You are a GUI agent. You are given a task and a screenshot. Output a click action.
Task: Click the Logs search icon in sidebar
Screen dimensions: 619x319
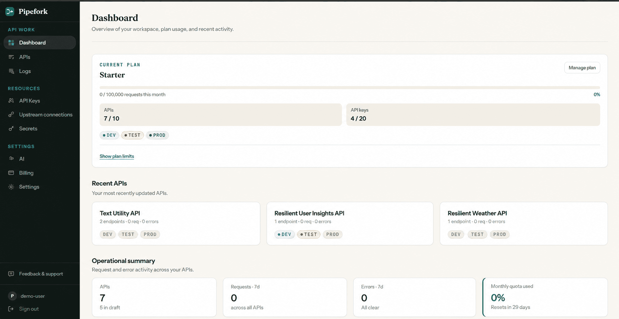11,71
